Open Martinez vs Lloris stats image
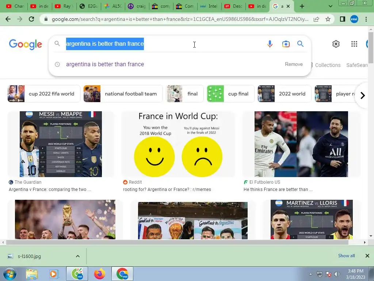 click(312, 220)
